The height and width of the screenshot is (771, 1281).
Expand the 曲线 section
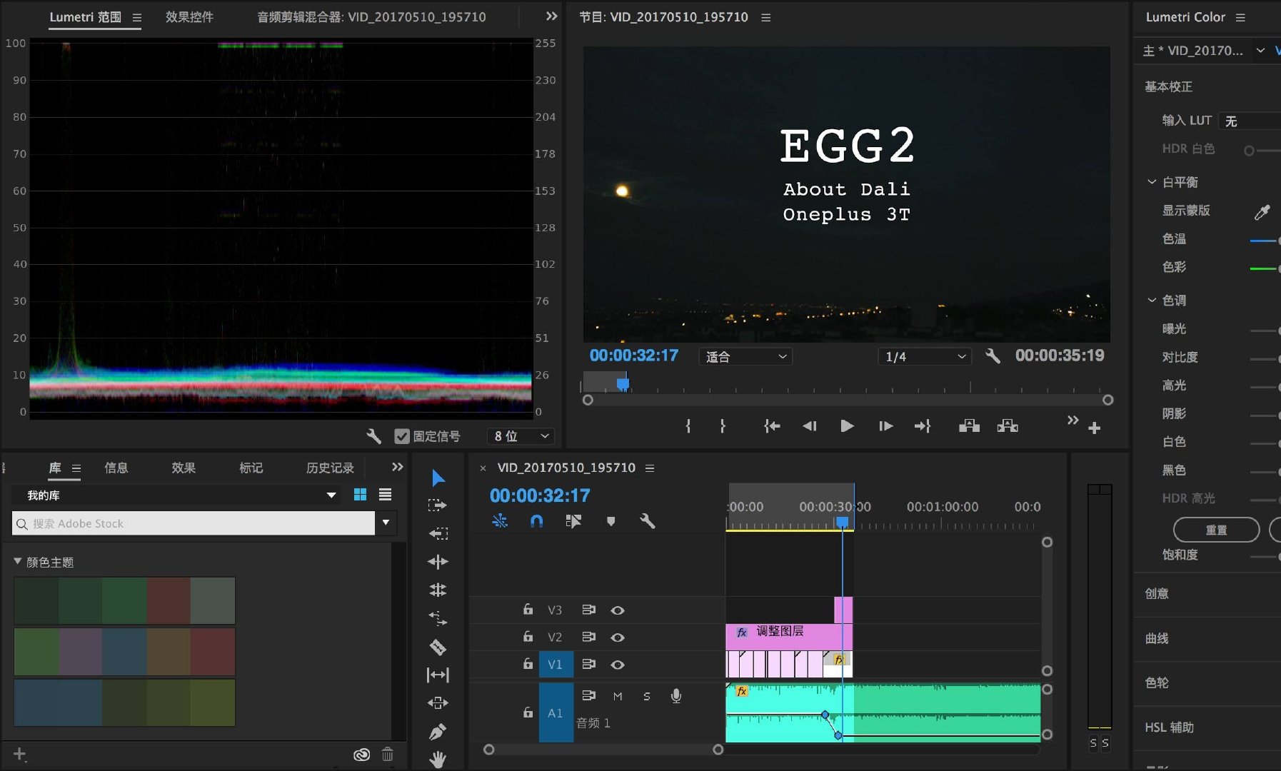1157,638
